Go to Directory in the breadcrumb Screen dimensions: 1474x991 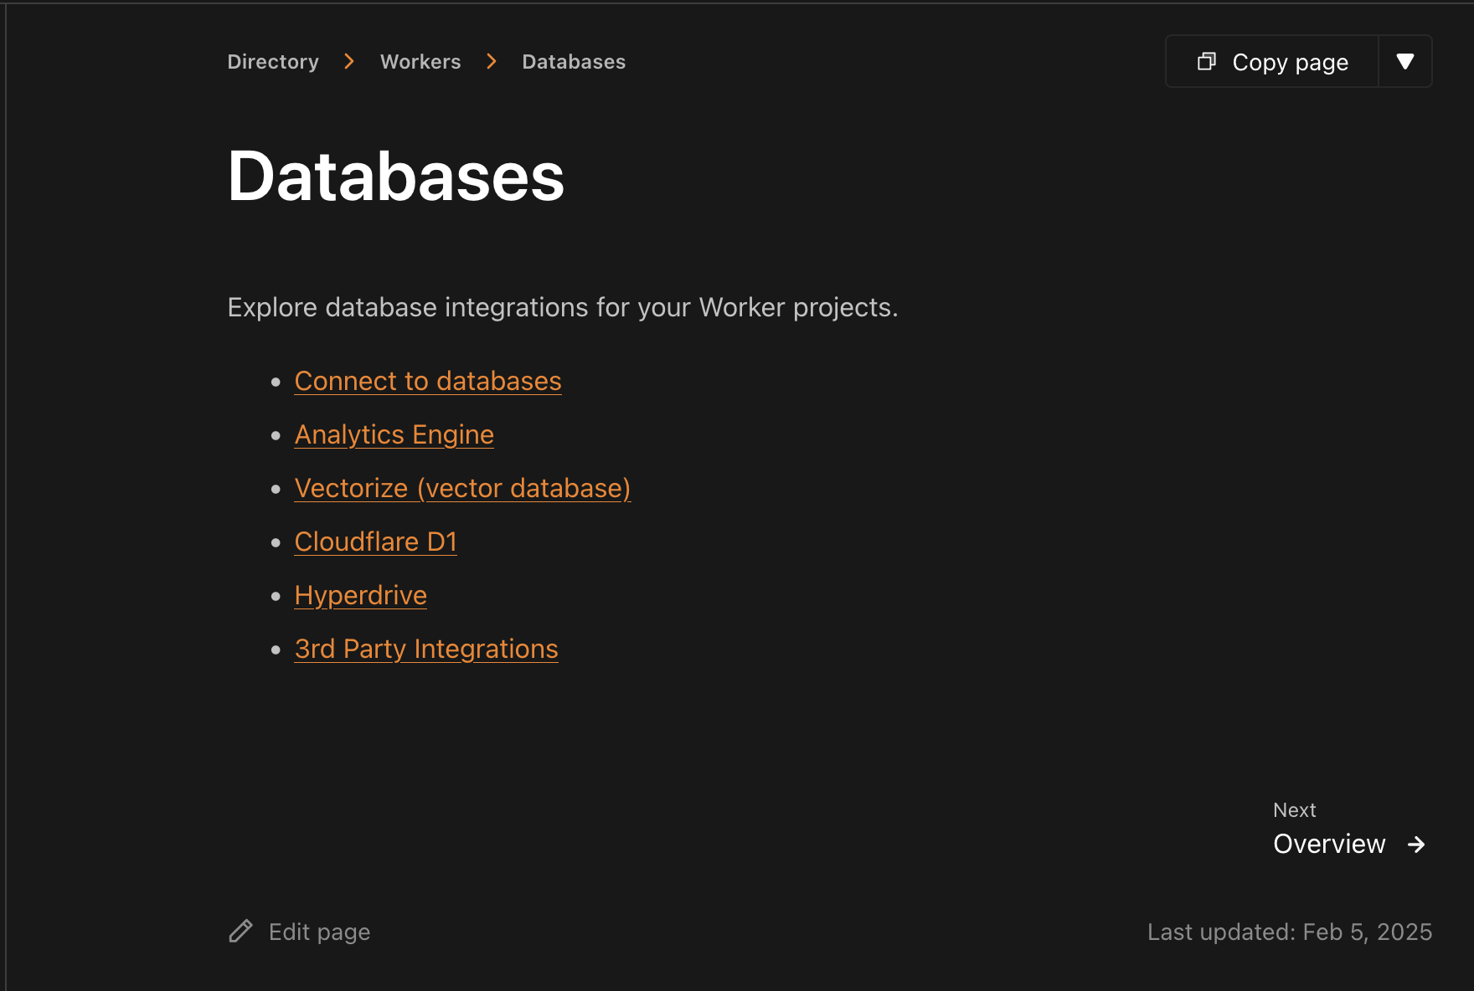click(x=273, y=62)
